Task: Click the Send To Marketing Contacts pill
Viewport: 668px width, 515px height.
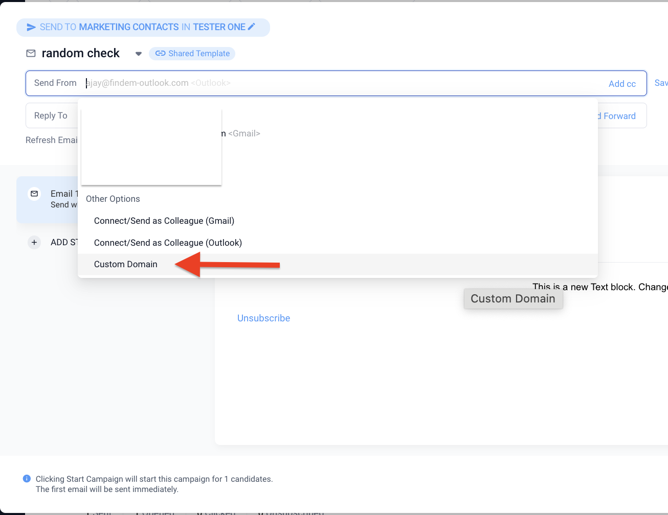Action: (x=143, y=27)
